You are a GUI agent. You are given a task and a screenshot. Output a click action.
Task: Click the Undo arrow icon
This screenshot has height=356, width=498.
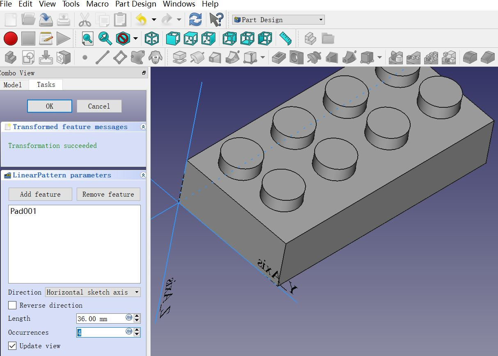point(141,19)
